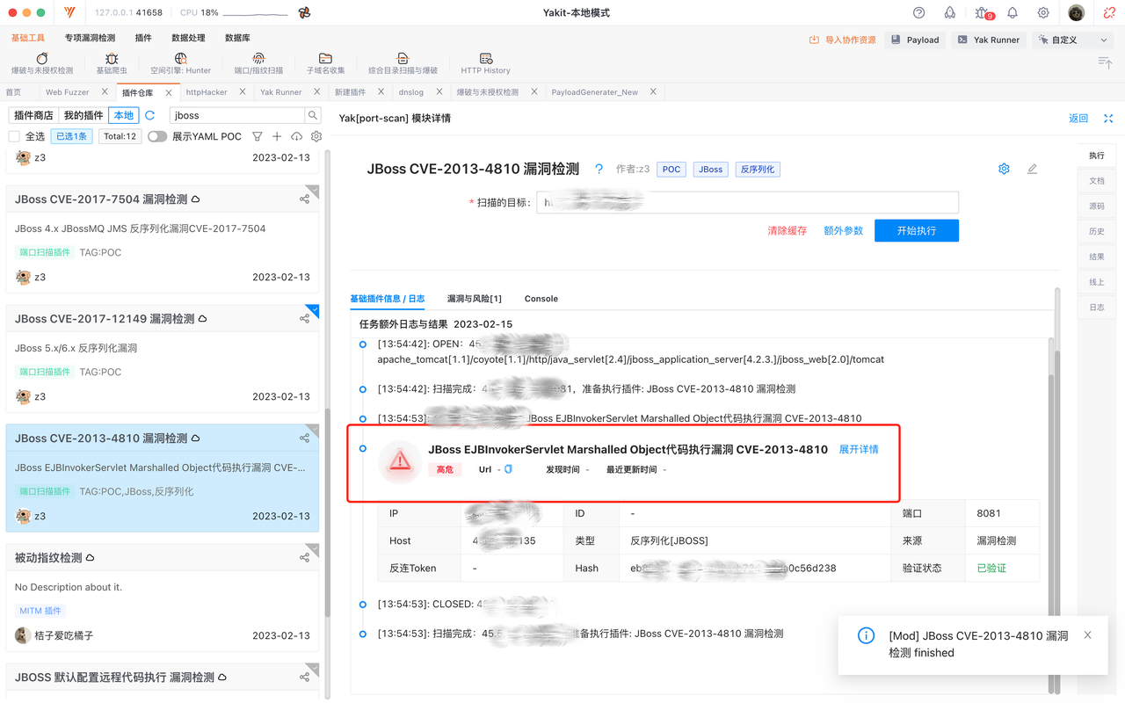The image size is (1125, 703).
Task: Open the 插件 menu
Action: pyautogui.click(x=143, y=38)
